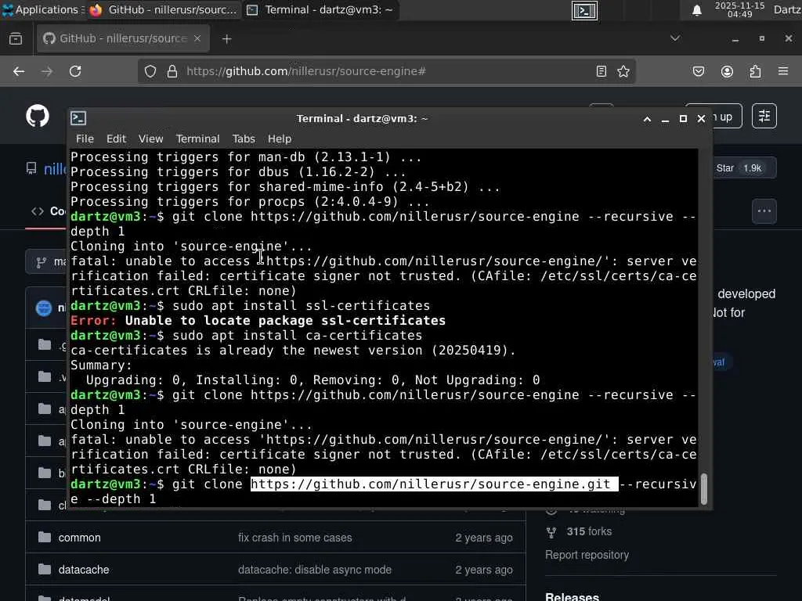
Task: Click the clock date in the panel
Action: (x=739, y=9)
